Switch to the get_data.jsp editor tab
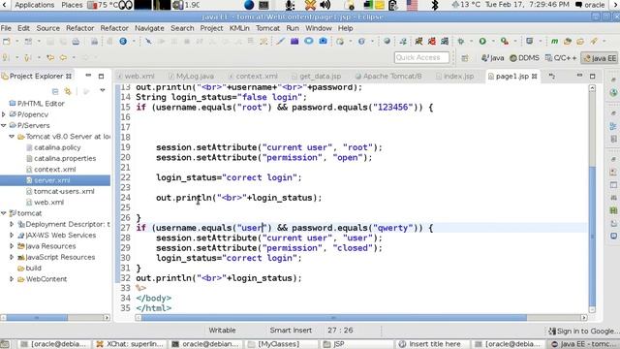The width and height of the screenshot is (620, 349). [x=317, y=76]
